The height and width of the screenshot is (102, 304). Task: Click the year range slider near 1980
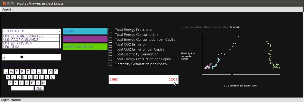[x=114, y=80]
